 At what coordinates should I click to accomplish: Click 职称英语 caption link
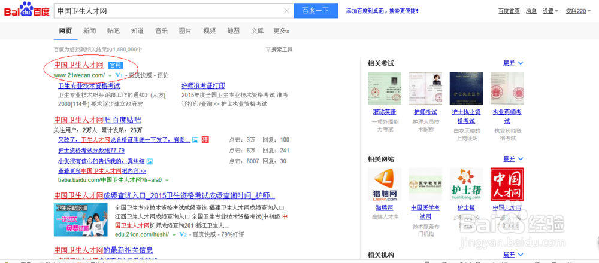click(x=385, y=112)
